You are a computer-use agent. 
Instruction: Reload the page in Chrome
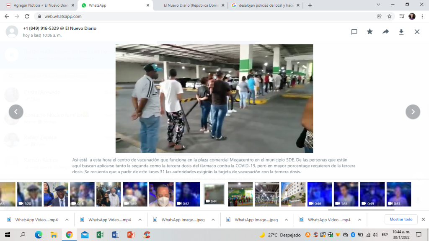point(27,16)
